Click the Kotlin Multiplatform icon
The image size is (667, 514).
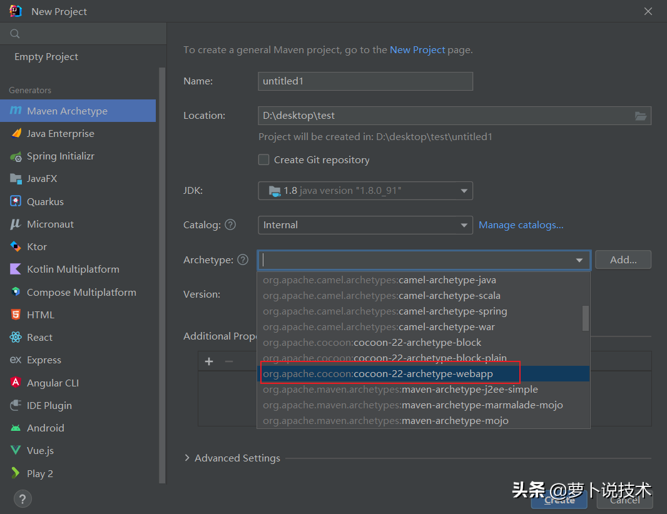coord(16,269)
